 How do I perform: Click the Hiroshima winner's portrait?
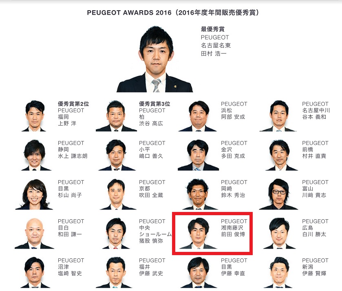click(279, 233)
